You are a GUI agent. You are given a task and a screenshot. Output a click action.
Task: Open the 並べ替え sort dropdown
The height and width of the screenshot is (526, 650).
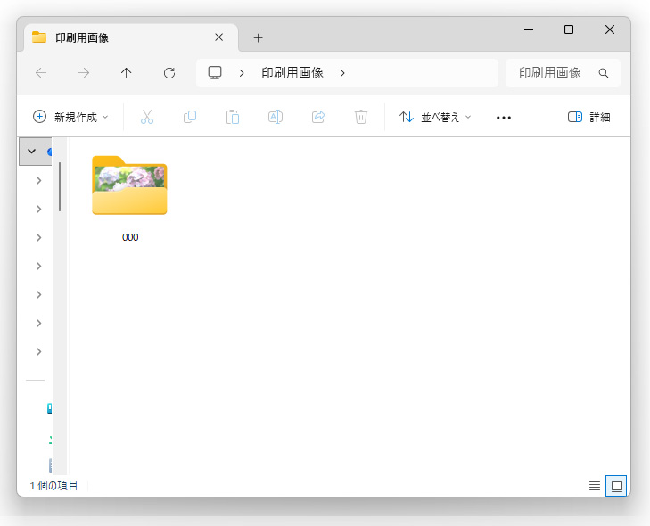click(435, 117)
